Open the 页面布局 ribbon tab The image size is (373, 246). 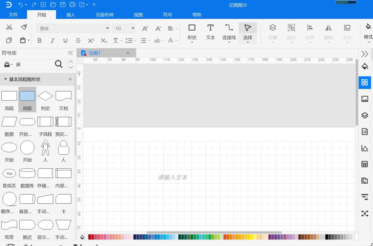pos(104,15)
